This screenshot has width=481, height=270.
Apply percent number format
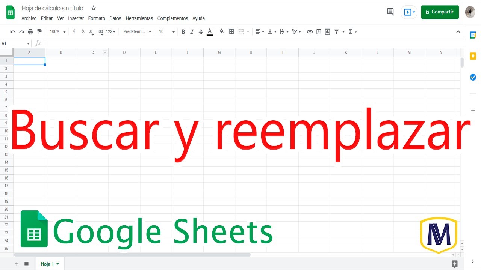point(83,32)
